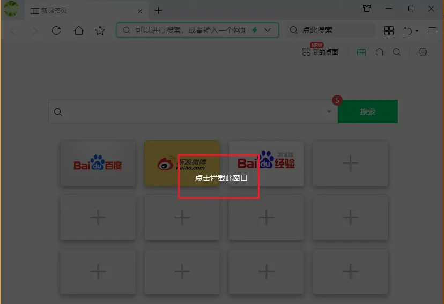Screen dimensions: 444x304
Task: Focus the address bar to enter a URL
Action: pyautogui.click(x=197, y=30)
